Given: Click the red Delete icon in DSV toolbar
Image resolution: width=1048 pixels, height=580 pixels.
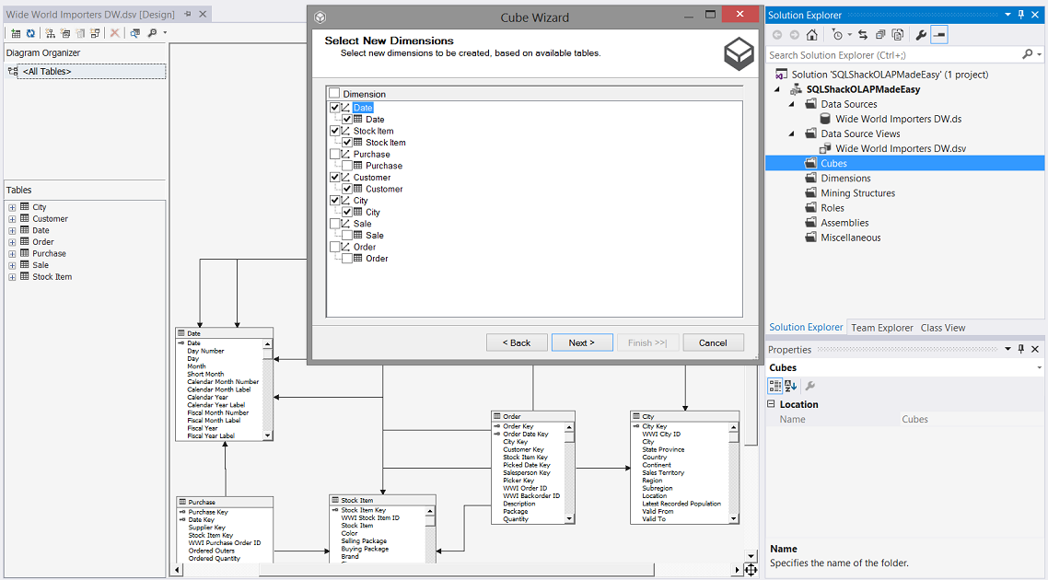Looking at the screenshot, I should (115, 33).
